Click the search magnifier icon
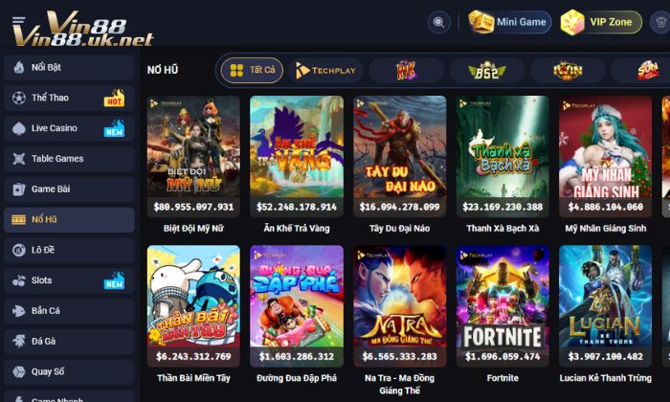 click(x=438, y=22)
